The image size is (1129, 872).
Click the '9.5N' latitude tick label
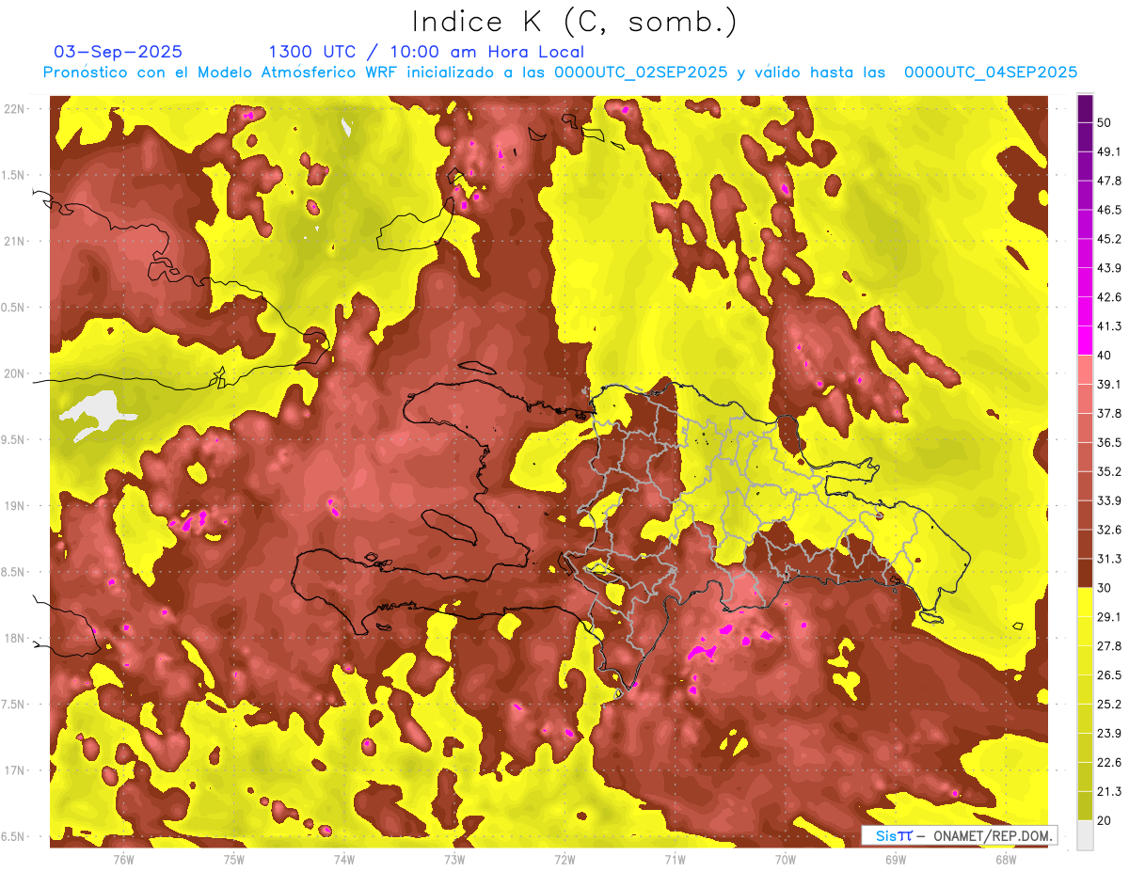click(x=14, y=439)
